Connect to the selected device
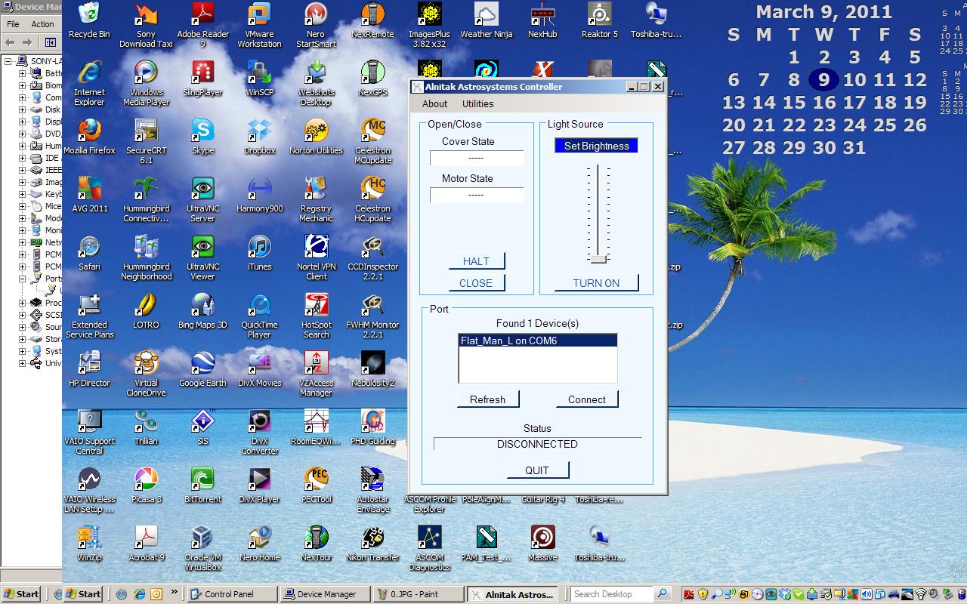The height and width of the screenshot is (604, 967). (587, 399)
